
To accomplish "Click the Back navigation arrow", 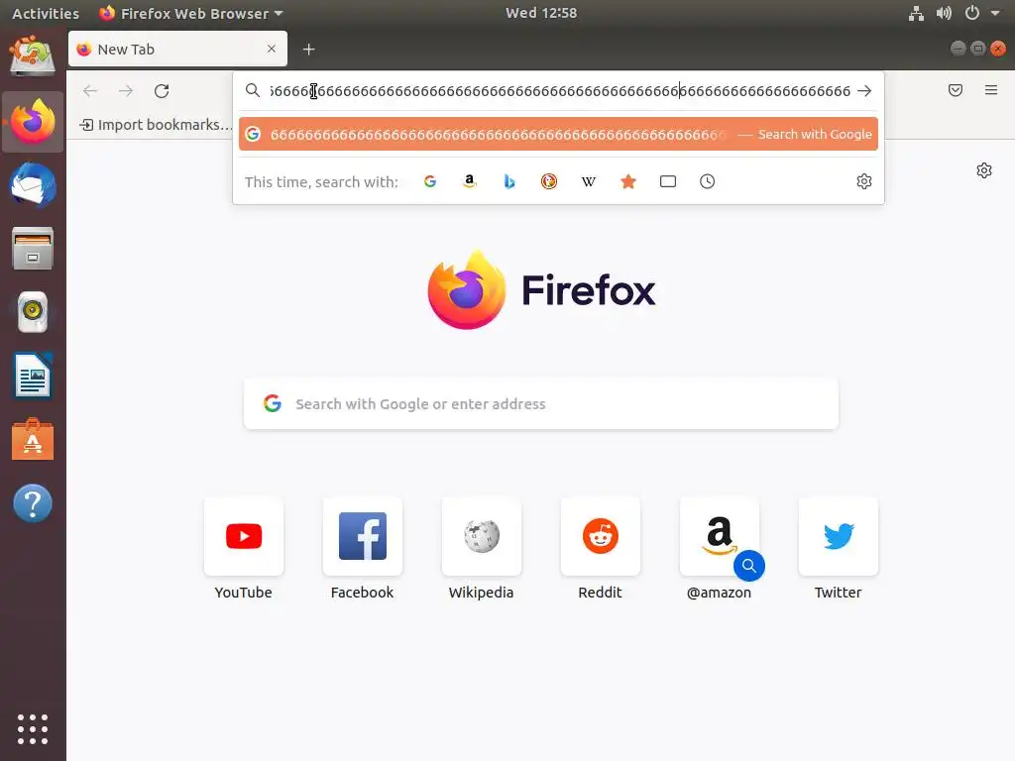I will click(90, 90).
